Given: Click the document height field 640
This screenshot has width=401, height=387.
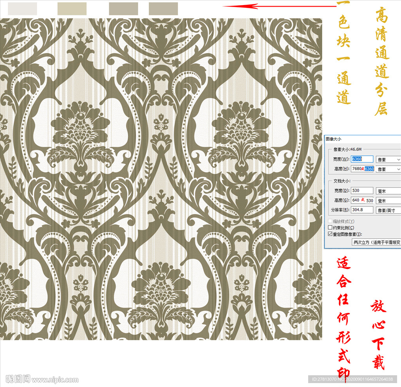Looking at the screenshot, I should (362, 200).
